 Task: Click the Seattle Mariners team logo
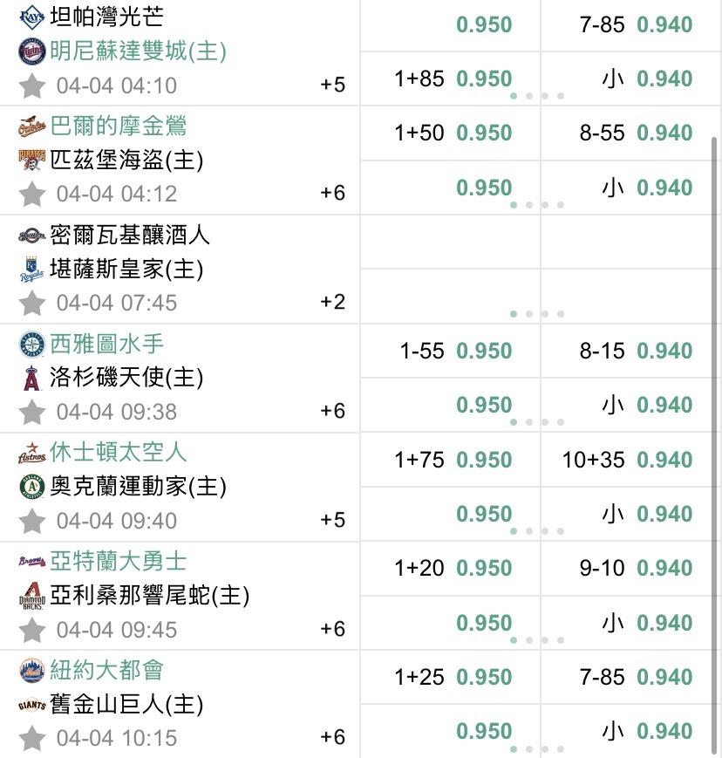tap(31, 345)
